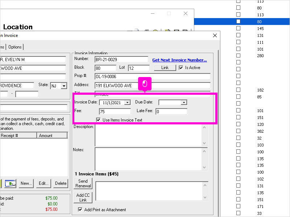Select list value 32
This screenshot has width=290, height=217.
pyautogui.click(x=259, y=138)
